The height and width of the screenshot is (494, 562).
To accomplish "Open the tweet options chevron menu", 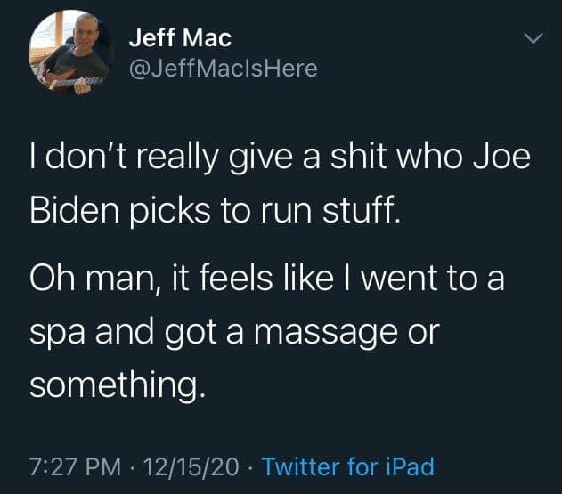I will (x=533, y=39).
